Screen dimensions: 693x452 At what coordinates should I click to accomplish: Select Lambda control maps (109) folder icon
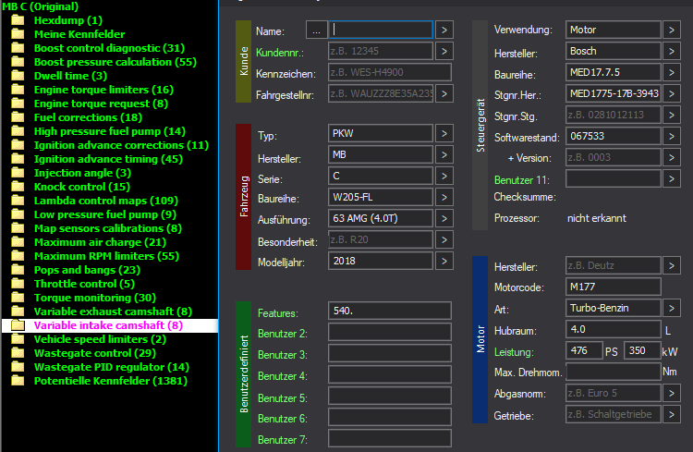tap(18, 201)
